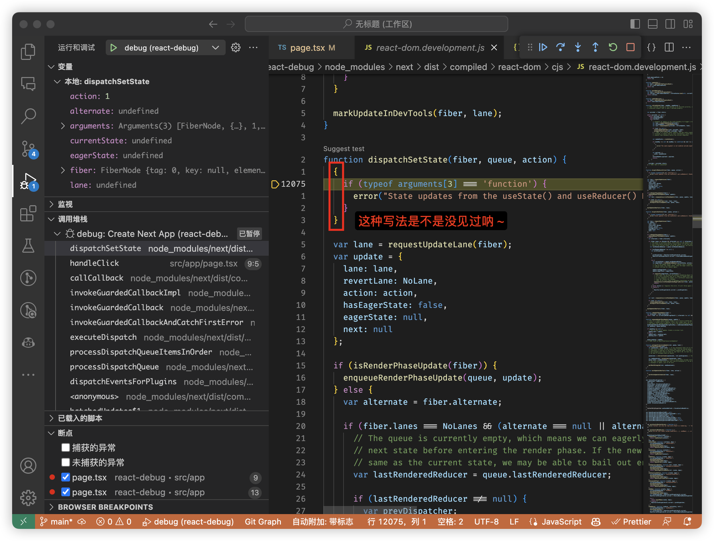Click the Step Out debug icon
This screenshot has width=714, height=541.
coord(595,47)
